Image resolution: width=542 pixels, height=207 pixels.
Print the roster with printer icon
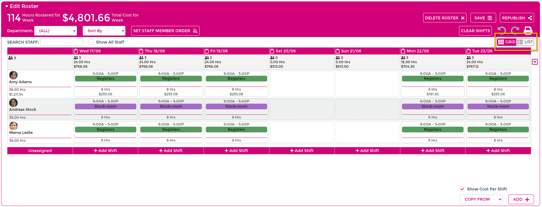point(528,30)
